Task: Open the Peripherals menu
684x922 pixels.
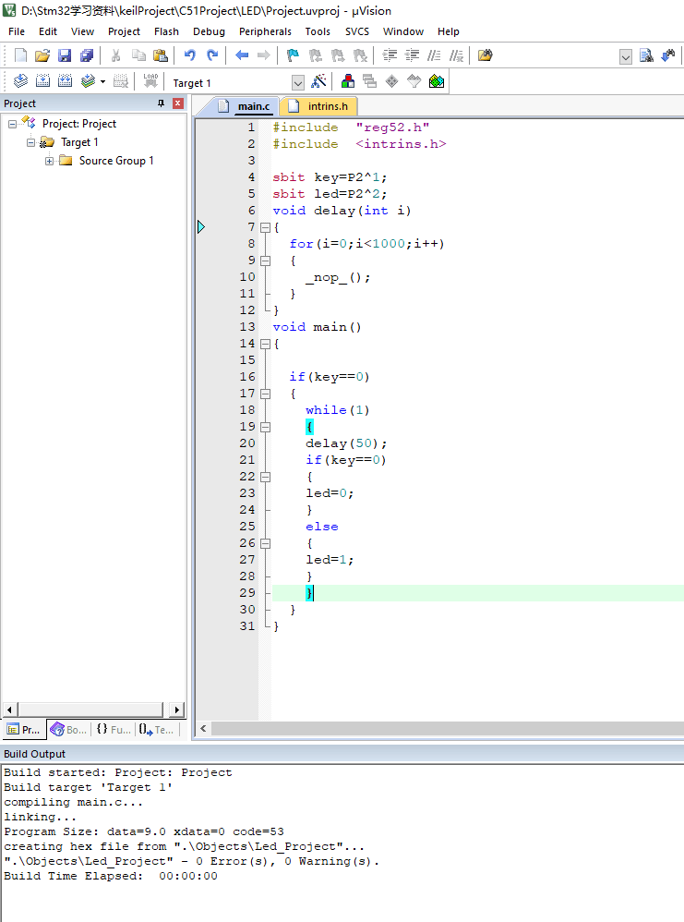Action: [265, 31]
